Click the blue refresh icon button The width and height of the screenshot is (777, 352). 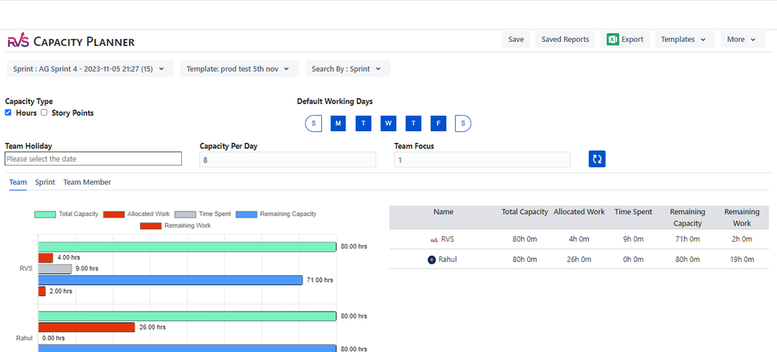coord(597,159)
